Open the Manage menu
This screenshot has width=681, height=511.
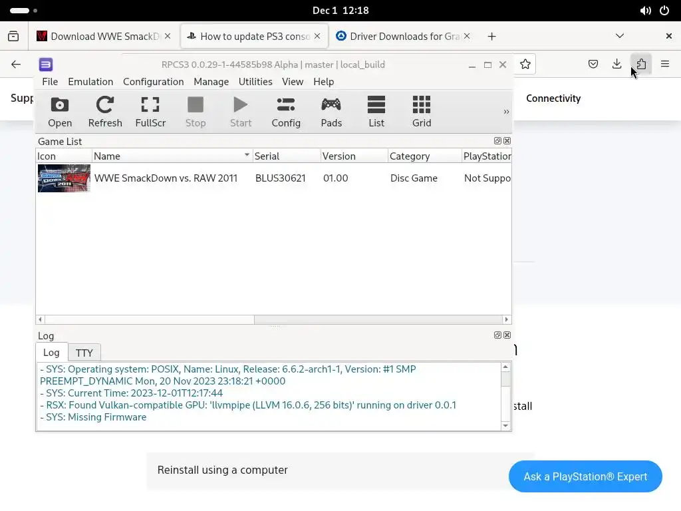coord(211,82)
